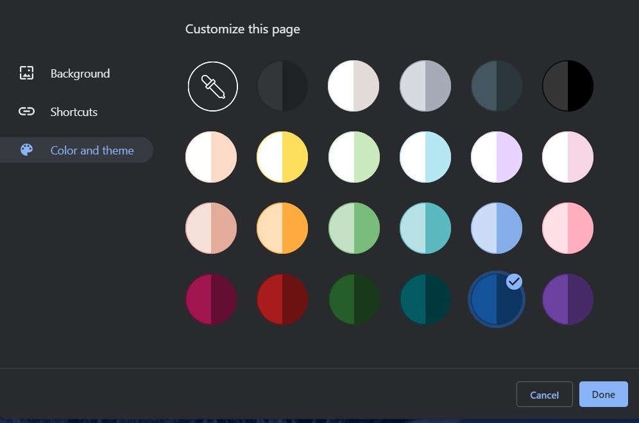The height and width of the screenshot is (423, 639).
Task: Select the magenta maroon theme swatch
Action: pos(211,299)
